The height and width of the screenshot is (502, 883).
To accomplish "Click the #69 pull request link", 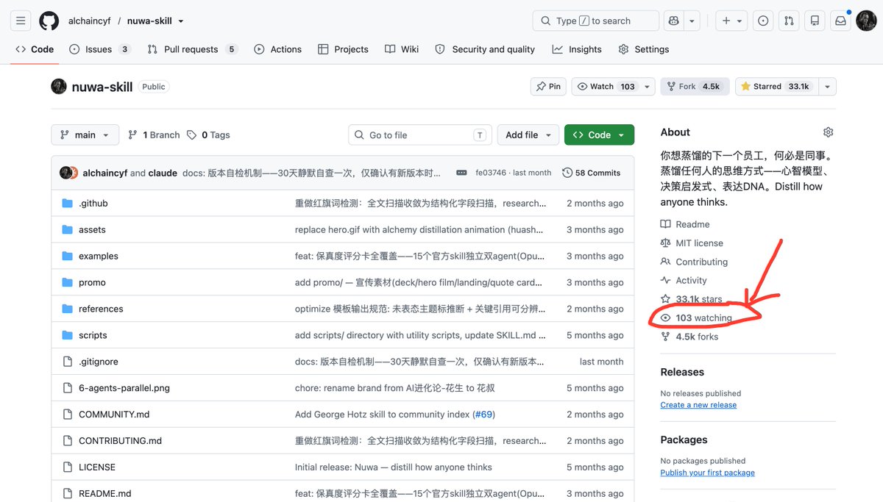I will [483, 415].
